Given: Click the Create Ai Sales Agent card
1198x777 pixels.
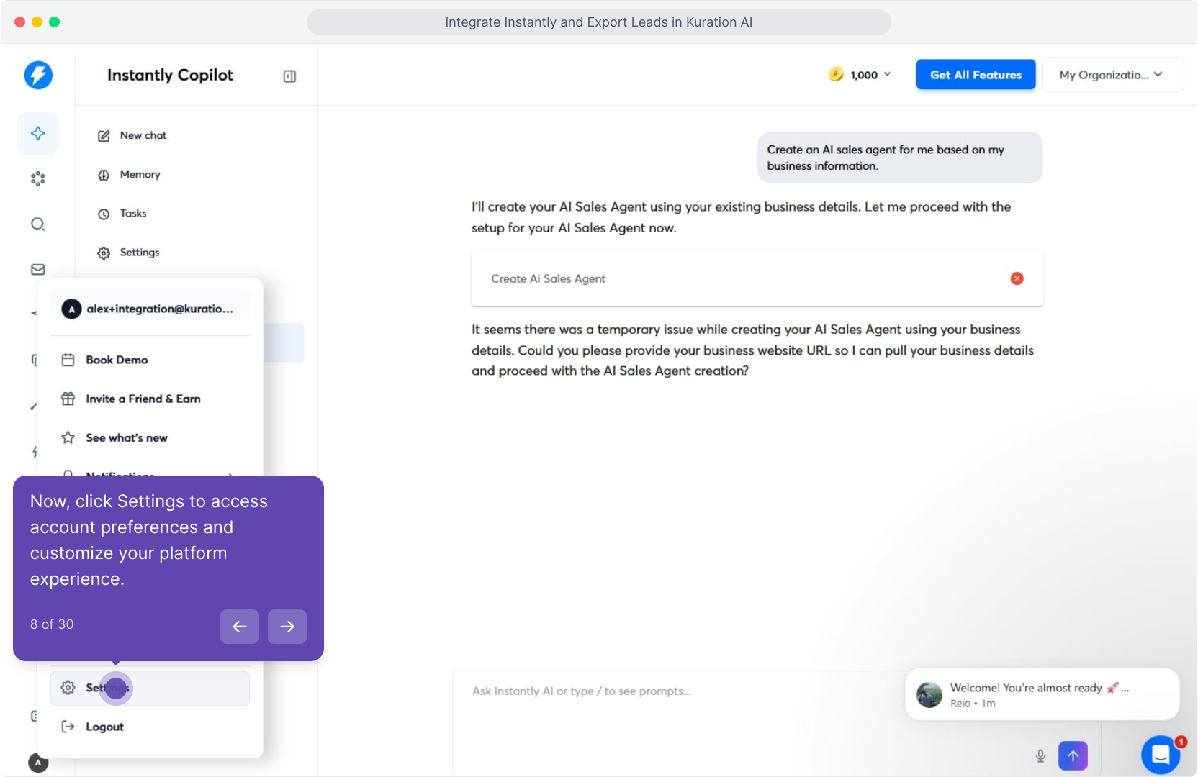Looking at the screenshot, I should pos(757,278).
